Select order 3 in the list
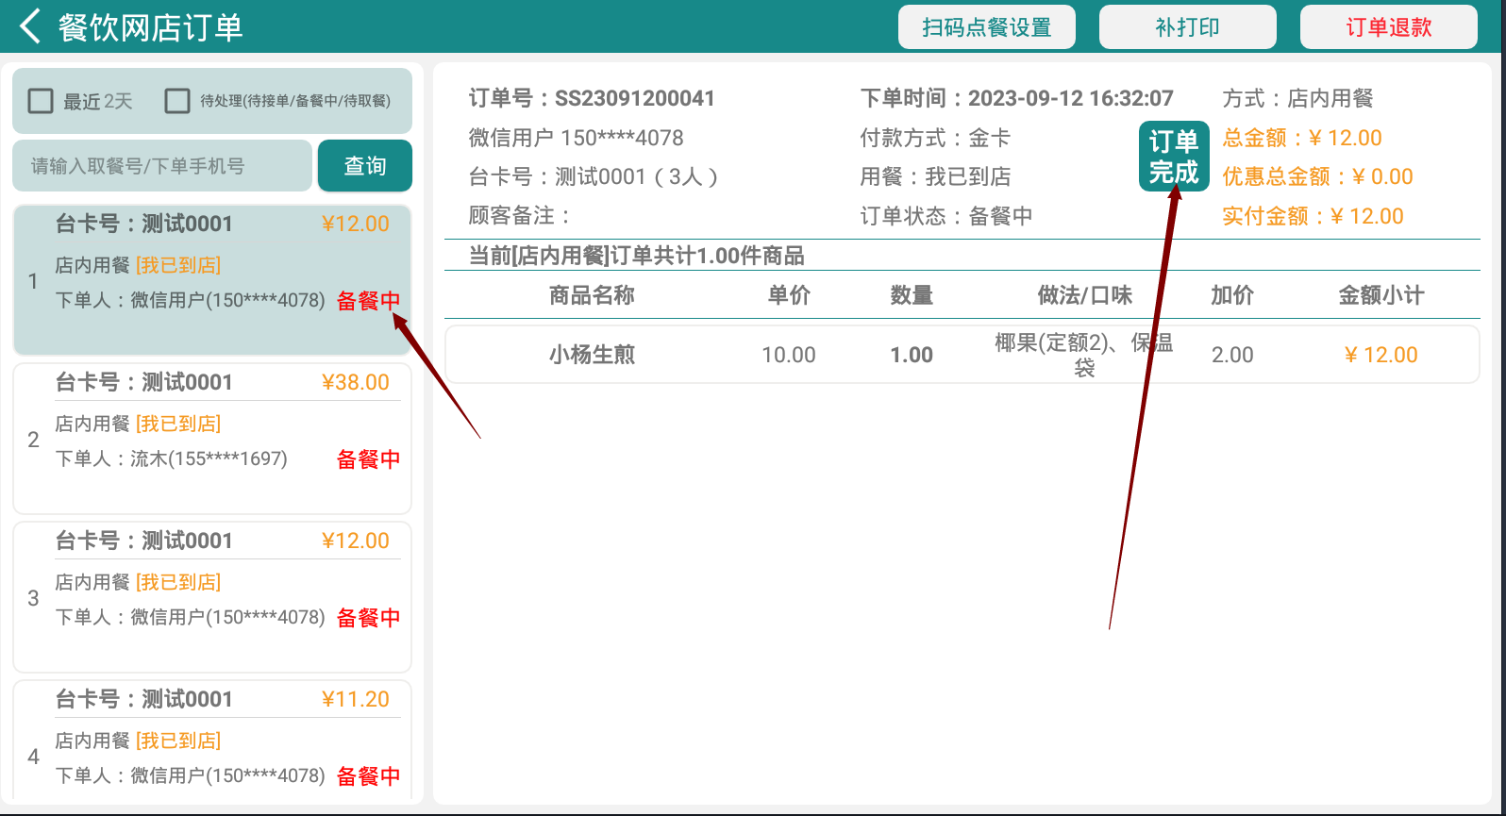Image resolution: width=1506 pixels, height=816 pixels. (x=211, y=596)
